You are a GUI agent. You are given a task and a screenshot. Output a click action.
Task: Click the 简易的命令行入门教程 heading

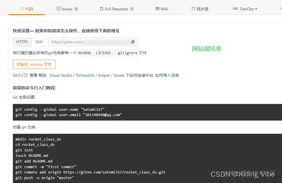35,88
